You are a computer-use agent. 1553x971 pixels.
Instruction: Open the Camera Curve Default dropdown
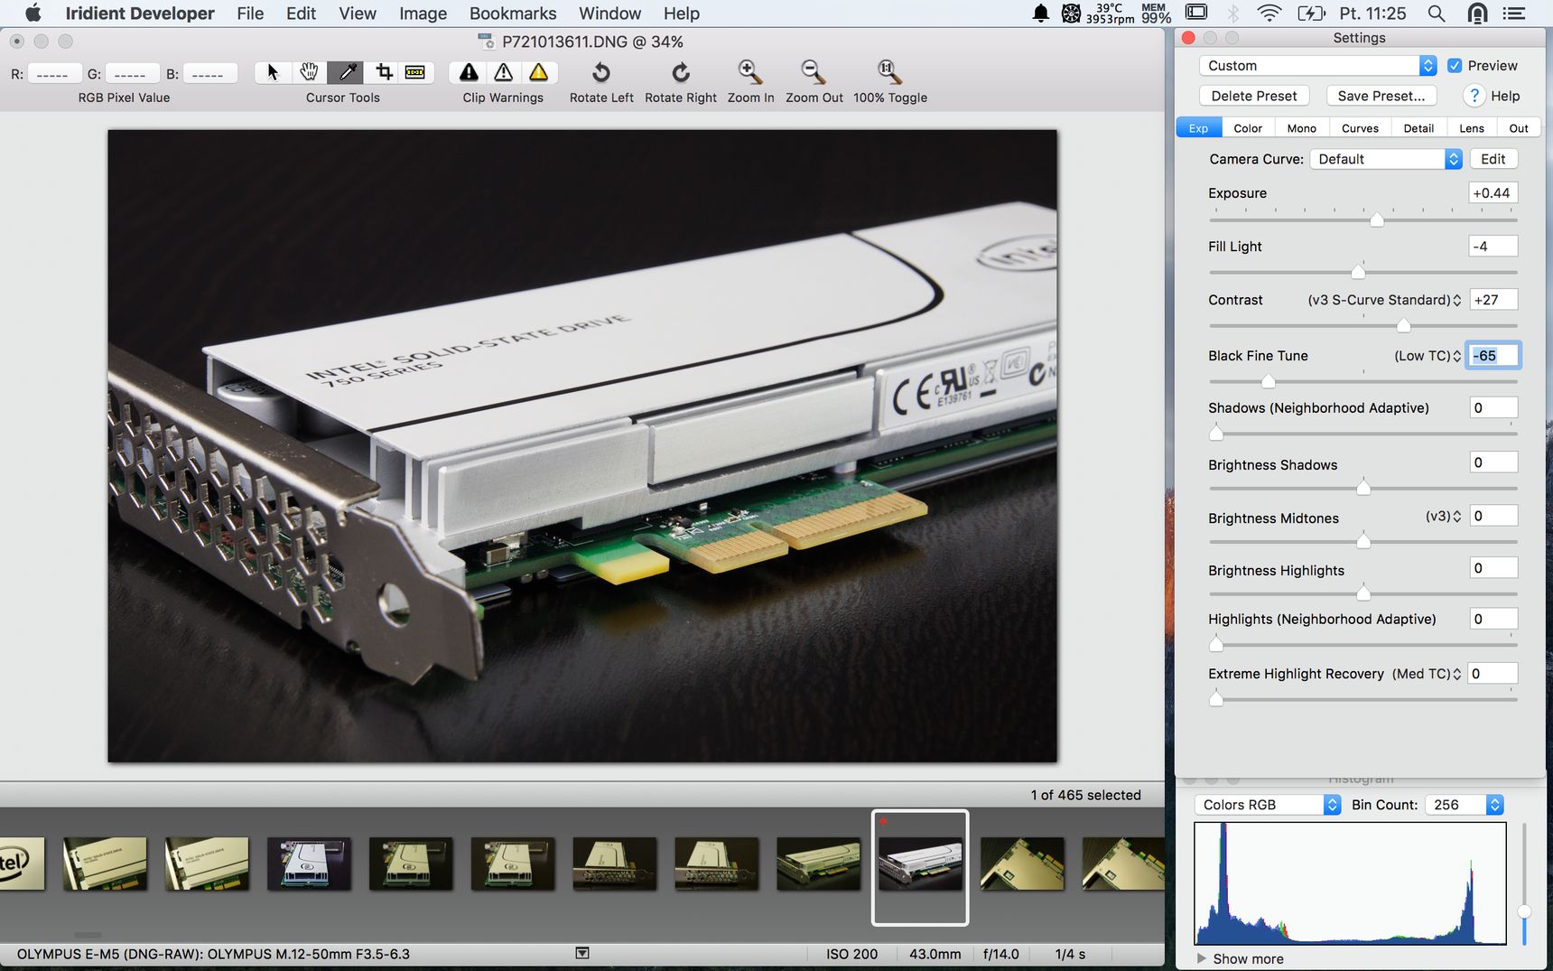pyautogui.click(x=1385, y=159)
